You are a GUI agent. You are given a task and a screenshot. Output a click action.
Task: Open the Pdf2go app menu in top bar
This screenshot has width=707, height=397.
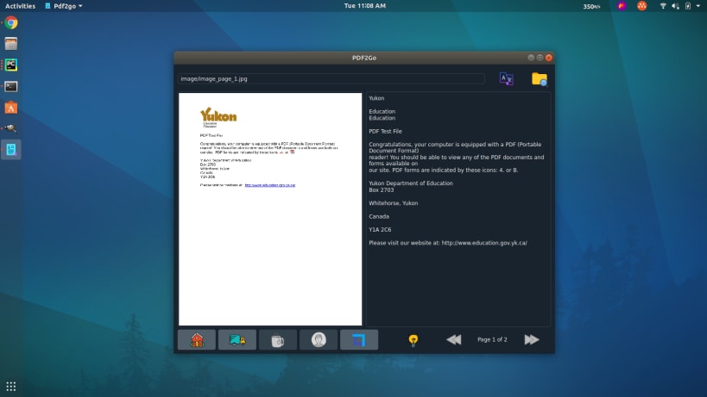(x=64, y=6)
